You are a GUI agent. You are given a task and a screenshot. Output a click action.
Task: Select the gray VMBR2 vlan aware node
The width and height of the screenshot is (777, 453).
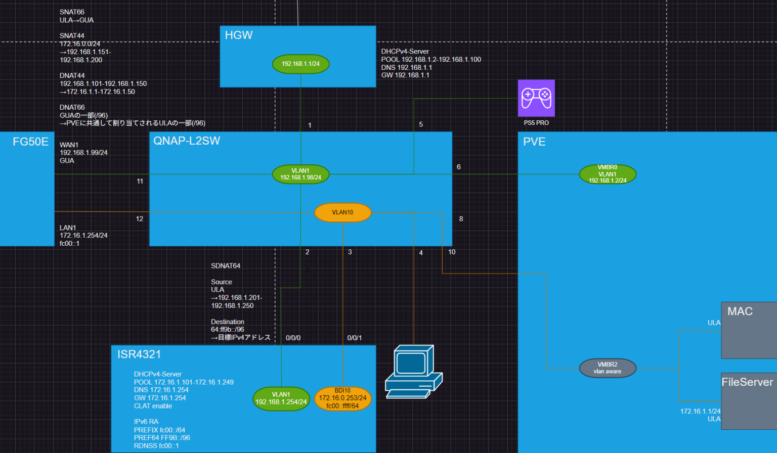click(607, 368)
